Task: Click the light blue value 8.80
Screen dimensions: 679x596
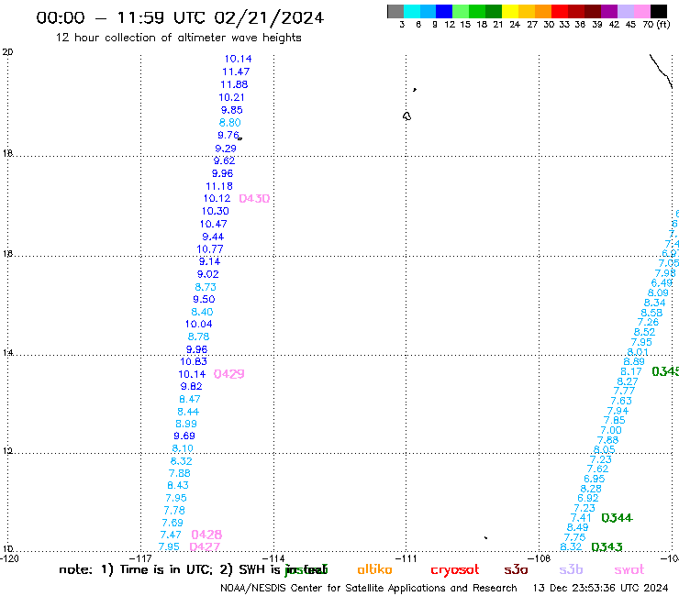Action: [230, 123]
